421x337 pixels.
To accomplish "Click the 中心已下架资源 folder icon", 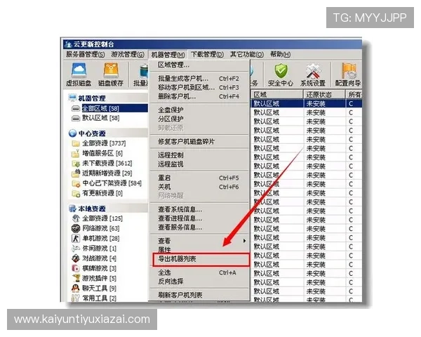I will coord(76,183).
